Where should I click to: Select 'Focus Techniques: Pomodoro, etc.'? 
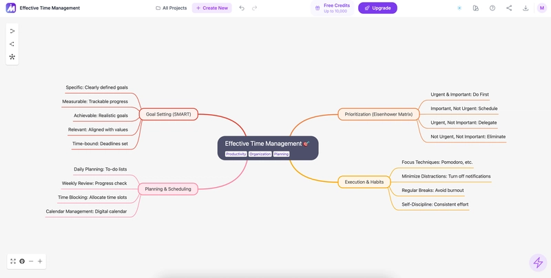coord(437,162)
